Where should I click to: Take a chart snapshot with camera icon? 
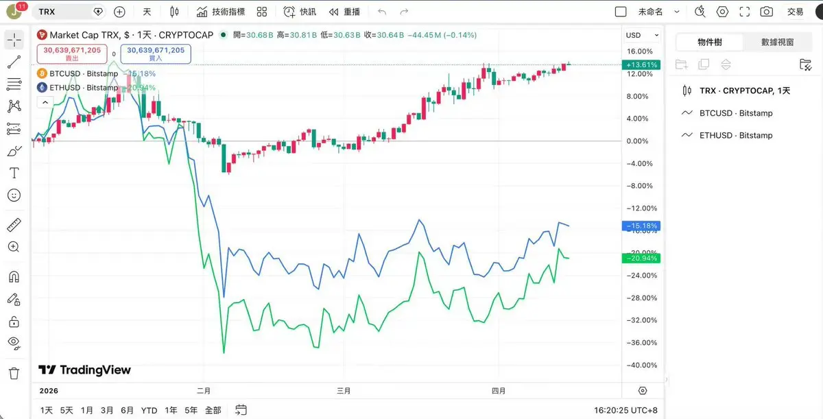766,12
